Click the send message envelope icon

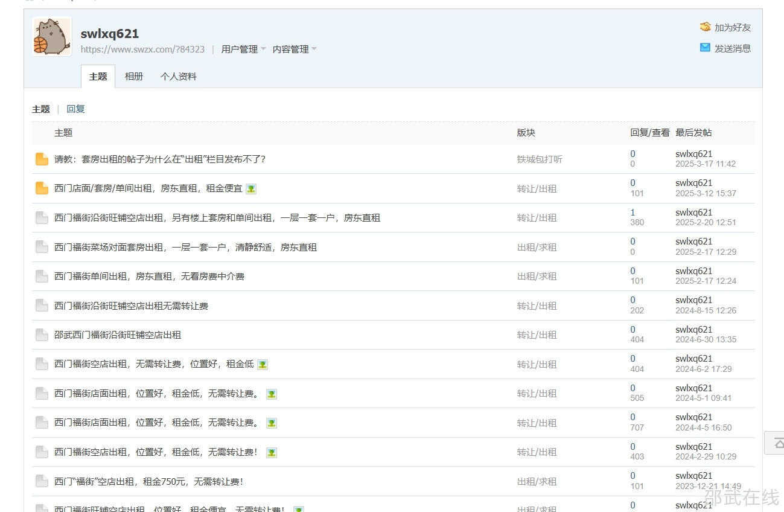click(x=705, y=48)
